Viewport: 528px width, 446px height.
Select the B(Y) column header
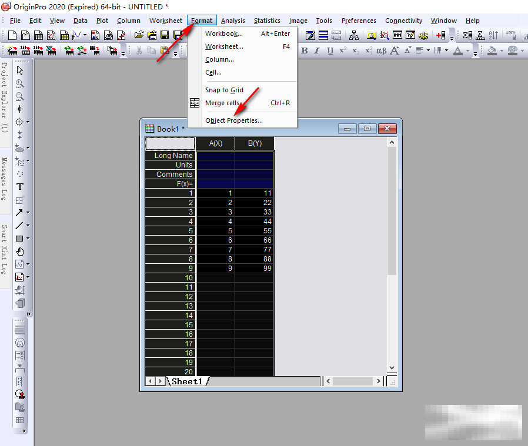255,143
